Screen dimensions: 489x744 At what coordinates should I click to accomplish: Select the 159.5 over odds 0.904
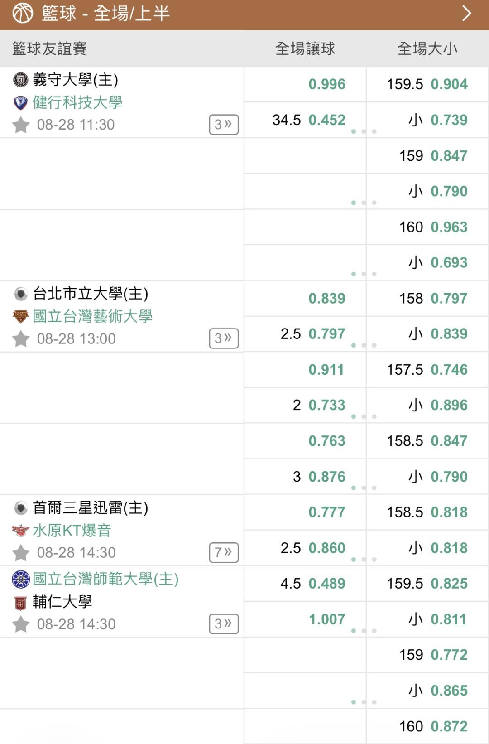coord(427,84)
